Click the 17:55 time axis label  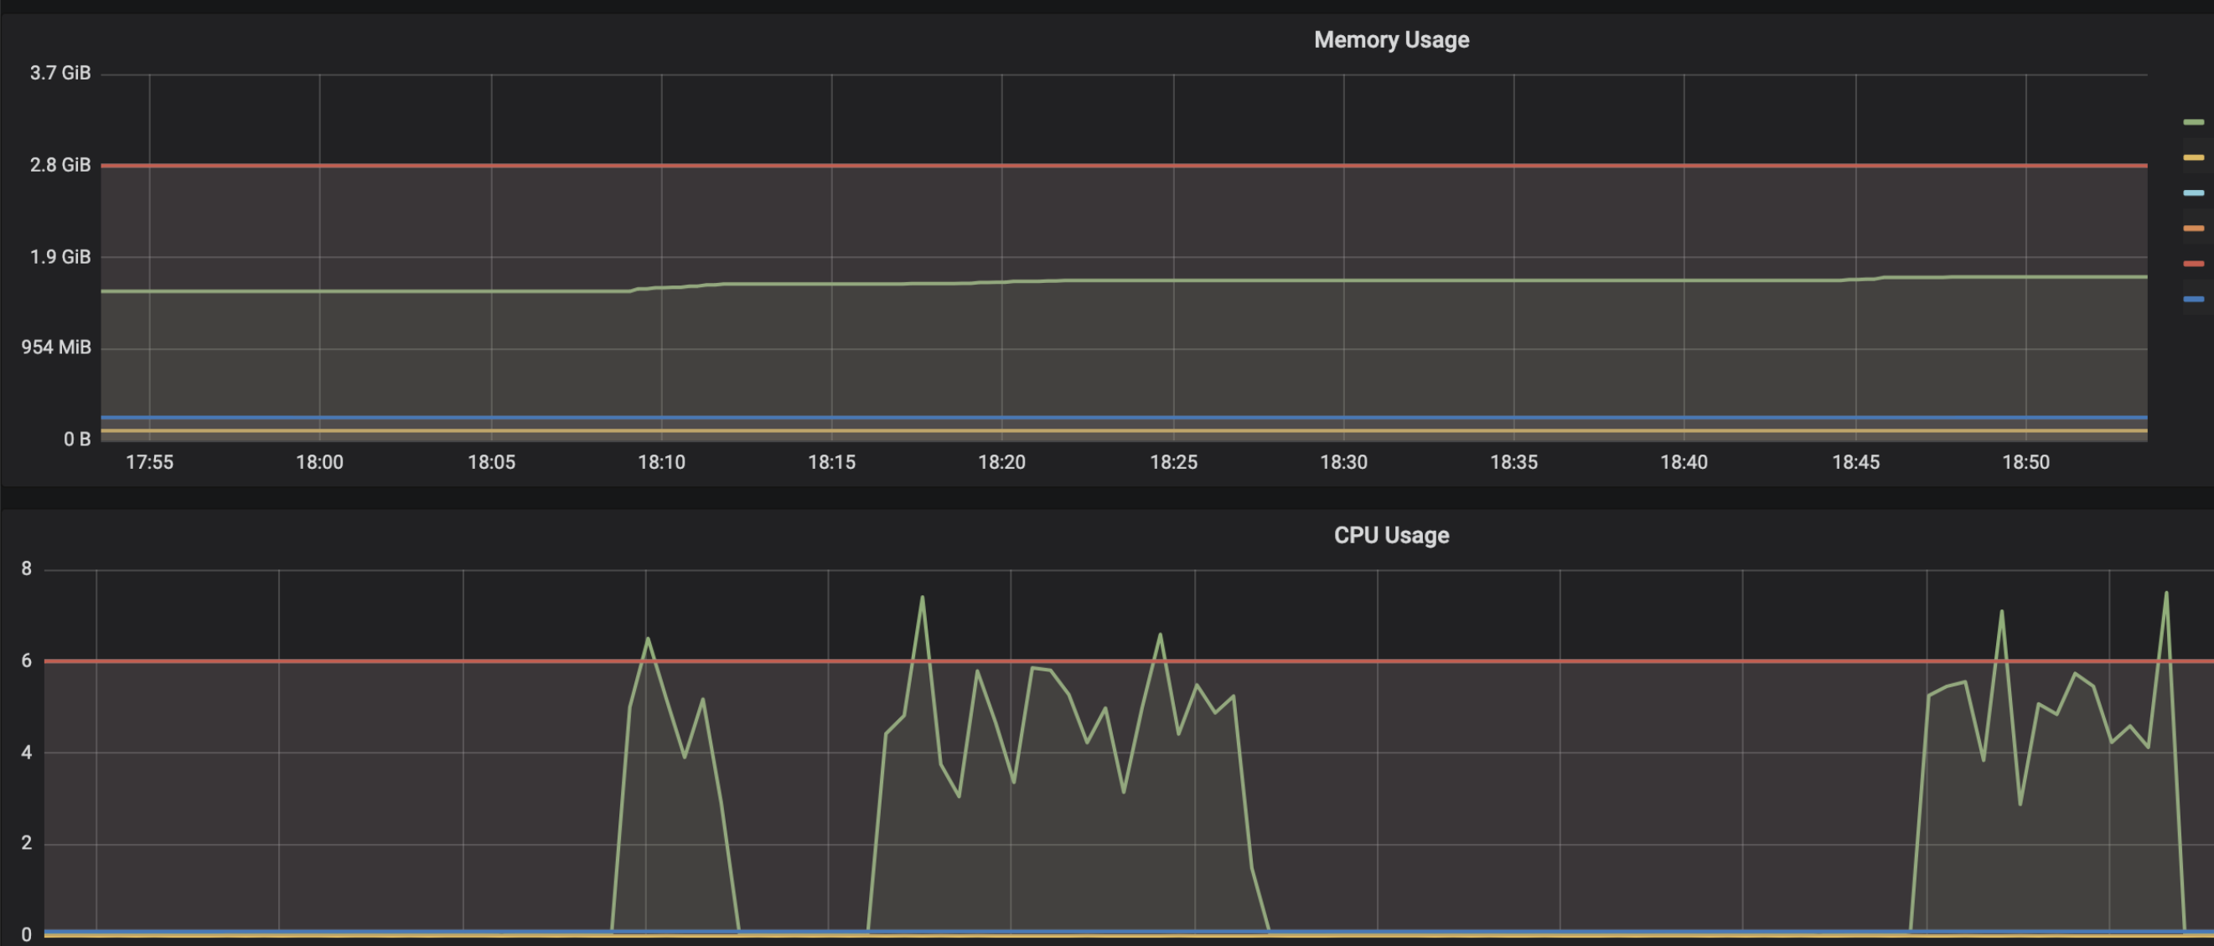point(149,462)
